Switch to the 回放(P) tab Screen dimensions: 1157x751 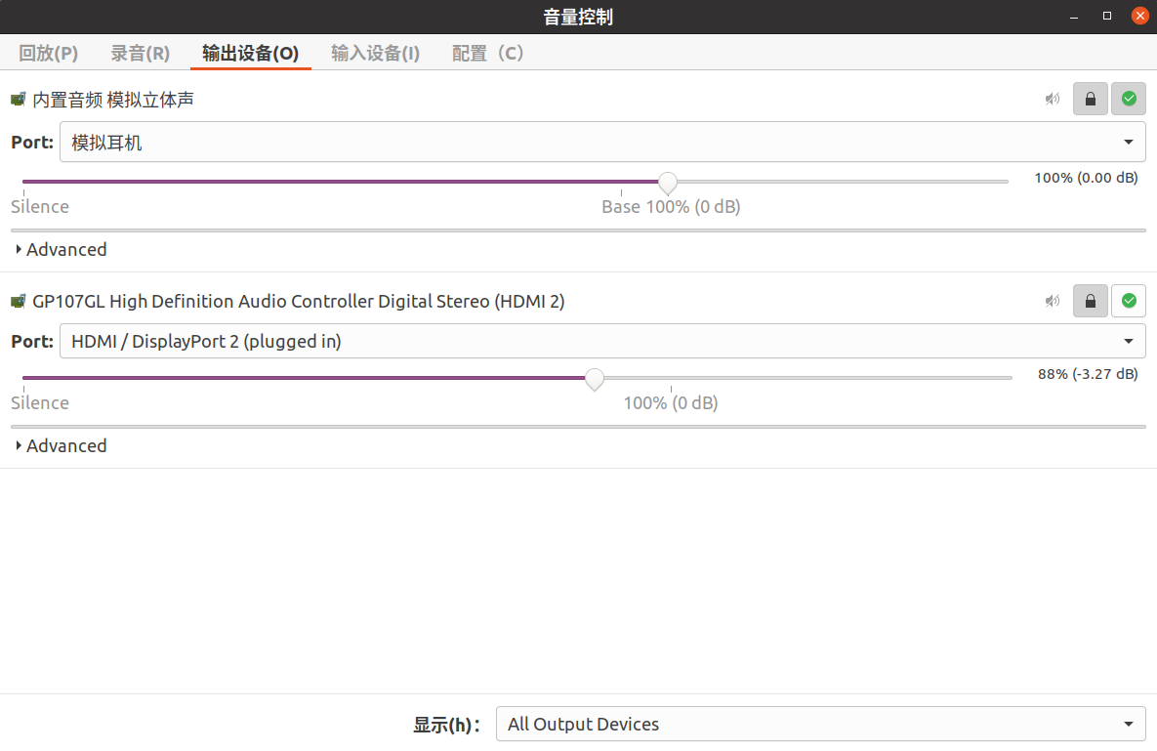pos(48,53)
